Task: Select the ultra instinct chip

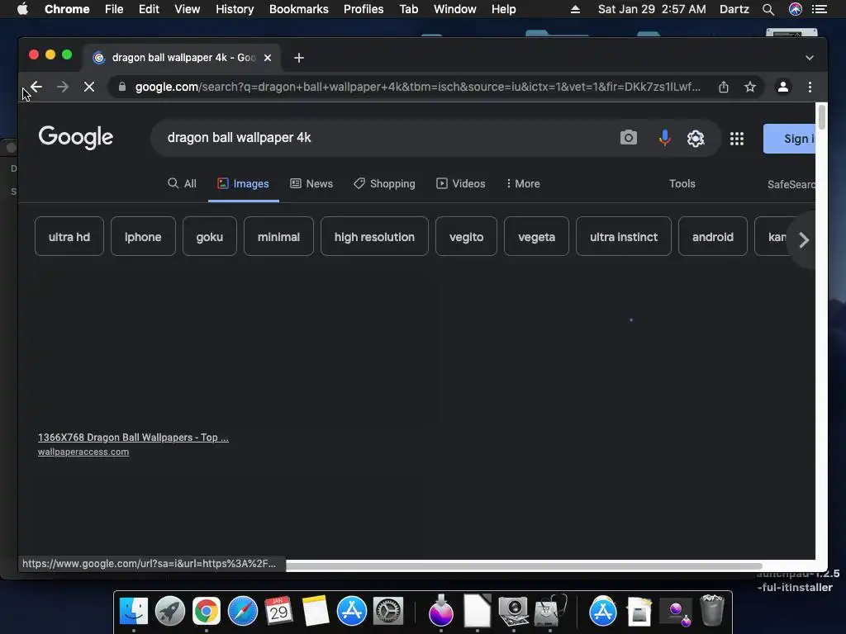Action: [x=624, y=236]
